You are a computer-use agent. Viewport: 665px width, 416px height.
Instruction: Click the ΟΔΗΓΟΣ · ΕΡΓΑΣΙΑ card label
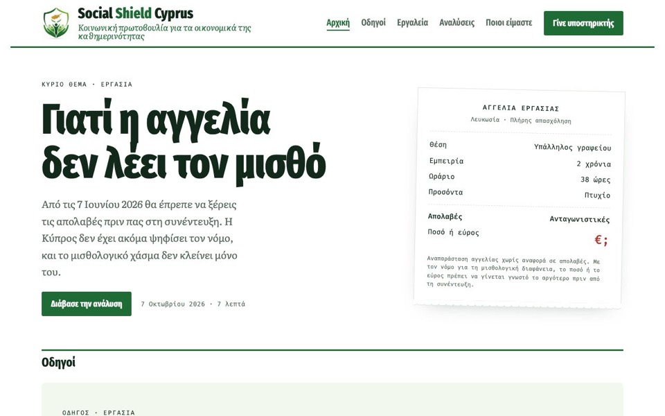tap(98, 413)
